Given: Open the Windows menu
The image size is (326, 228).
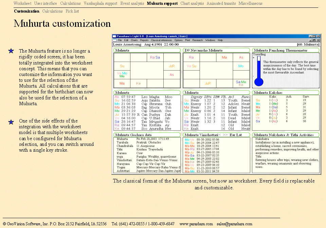Looking at the screenshot, I should pos(210,40).
